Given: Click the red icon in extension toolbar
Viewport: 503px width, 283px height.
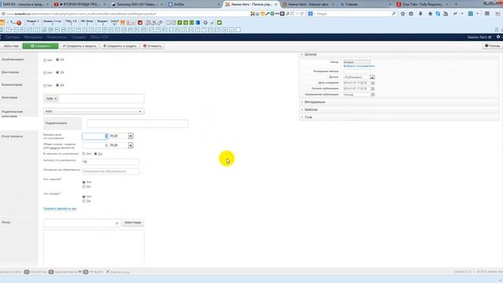Looking at the screenshot, I should coord(140,23).
